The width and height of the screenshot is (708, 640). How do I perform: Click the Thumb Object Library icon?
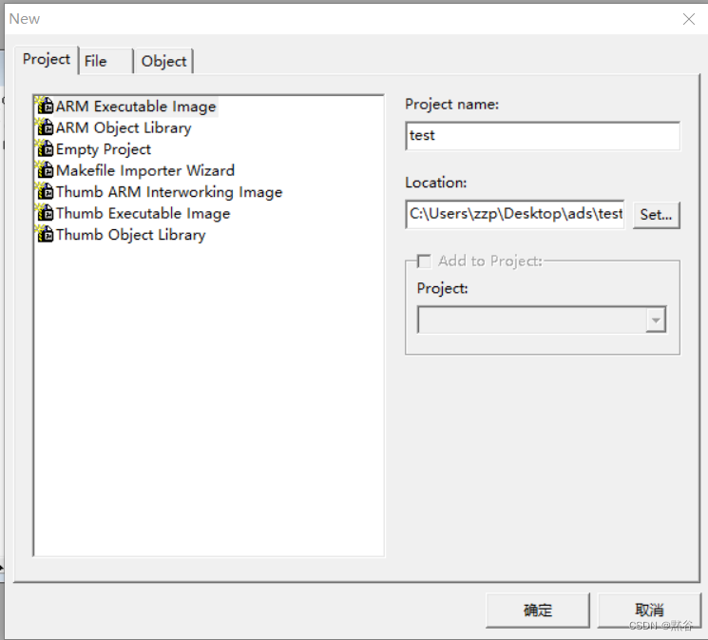coord(45,234)
